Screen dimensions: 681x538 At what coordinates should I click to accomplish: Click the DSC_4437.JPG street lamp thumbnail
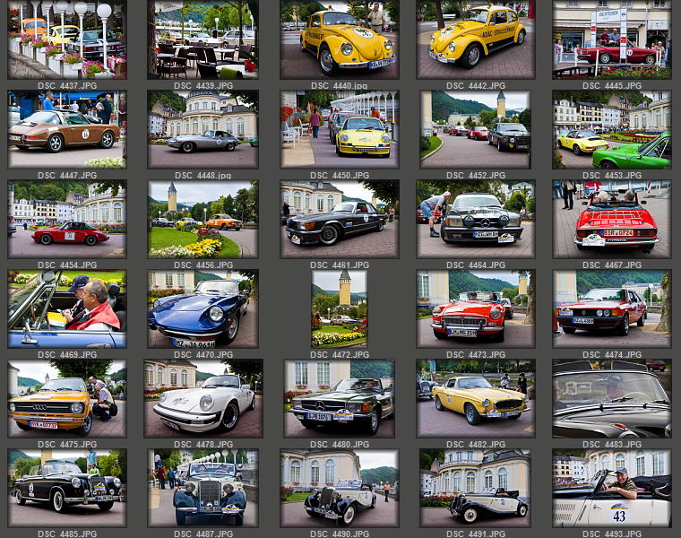[x=66, y=39]
